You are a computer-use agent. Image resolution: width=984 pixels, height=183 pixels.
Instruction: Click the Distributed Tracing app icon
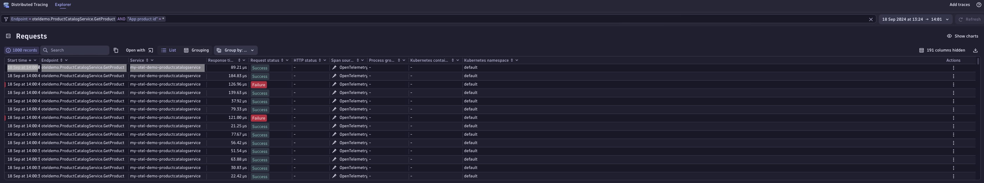tap(6, 5)
